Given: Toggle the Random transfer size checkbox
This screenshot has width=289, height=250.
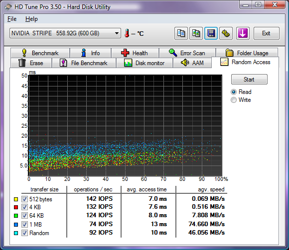Looking at the screenshot, I should click(24, 233).
